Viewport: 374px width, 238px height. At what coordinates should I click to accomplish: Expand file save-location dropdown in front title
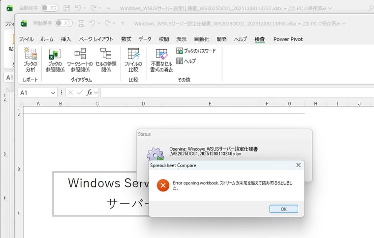[344, 23]
